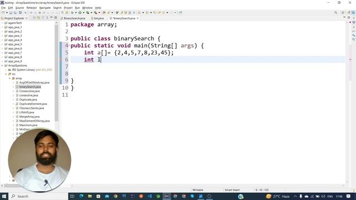Click the toolbar search magnifier icon
356x200 pixels.
coord(335,13)
